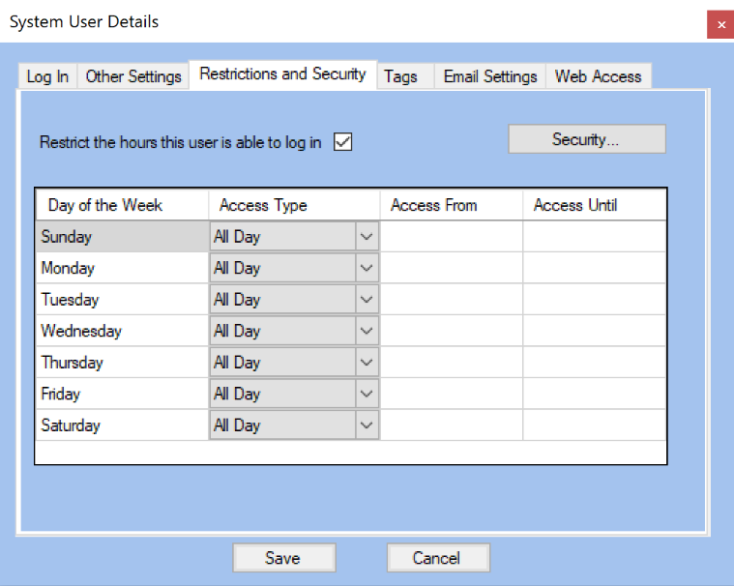Viewport: 734px width, 586px height.
Task: Save the user details
Action: pyautogui.click(x=283, y=558)
